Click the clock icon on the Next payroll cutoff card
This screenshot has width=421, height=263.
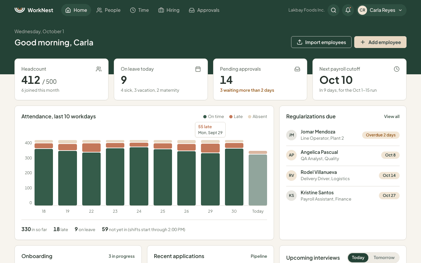click(x=397, y=69)
